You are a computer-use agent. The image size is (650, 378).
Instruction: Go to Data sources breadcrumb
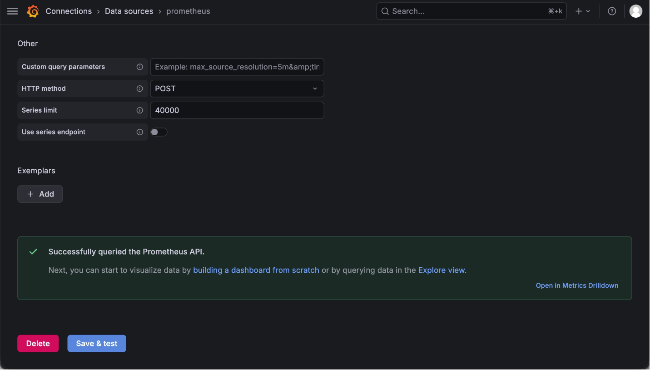(x=129, y=11)
